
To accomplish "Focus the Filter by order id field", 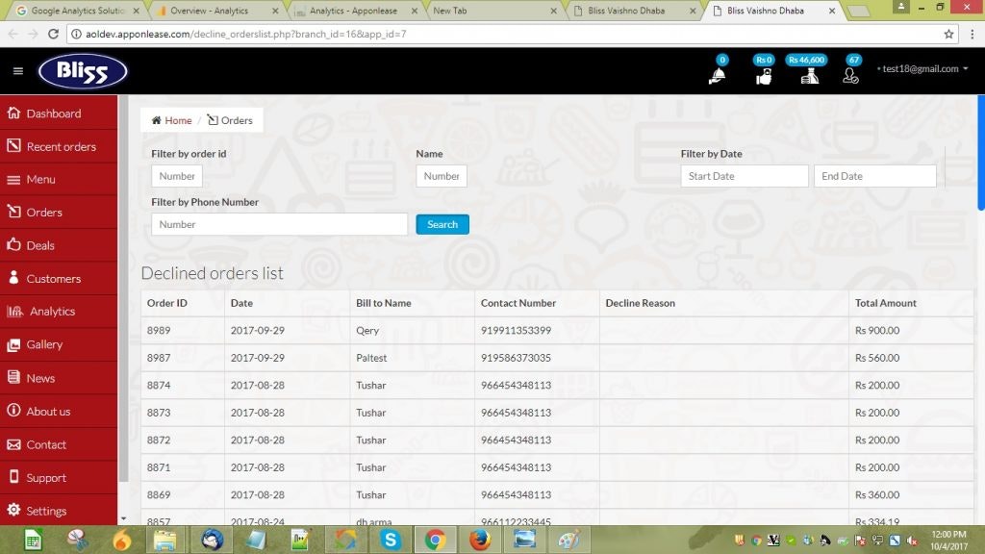I will click(x=177, y=176).
